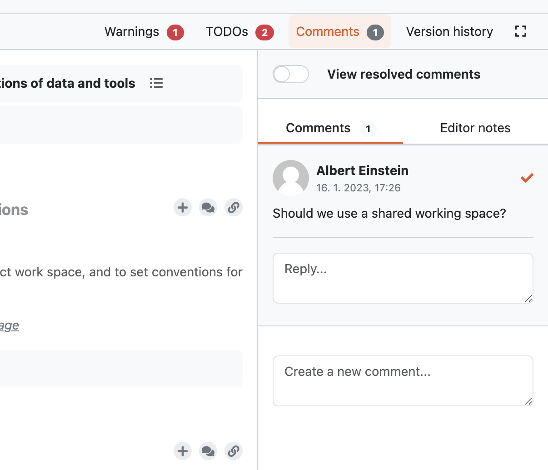Screen dimensions: 548x470
Task: Resolve Albert Einstein's comment with checkmark
Action: tap(527, 178)
